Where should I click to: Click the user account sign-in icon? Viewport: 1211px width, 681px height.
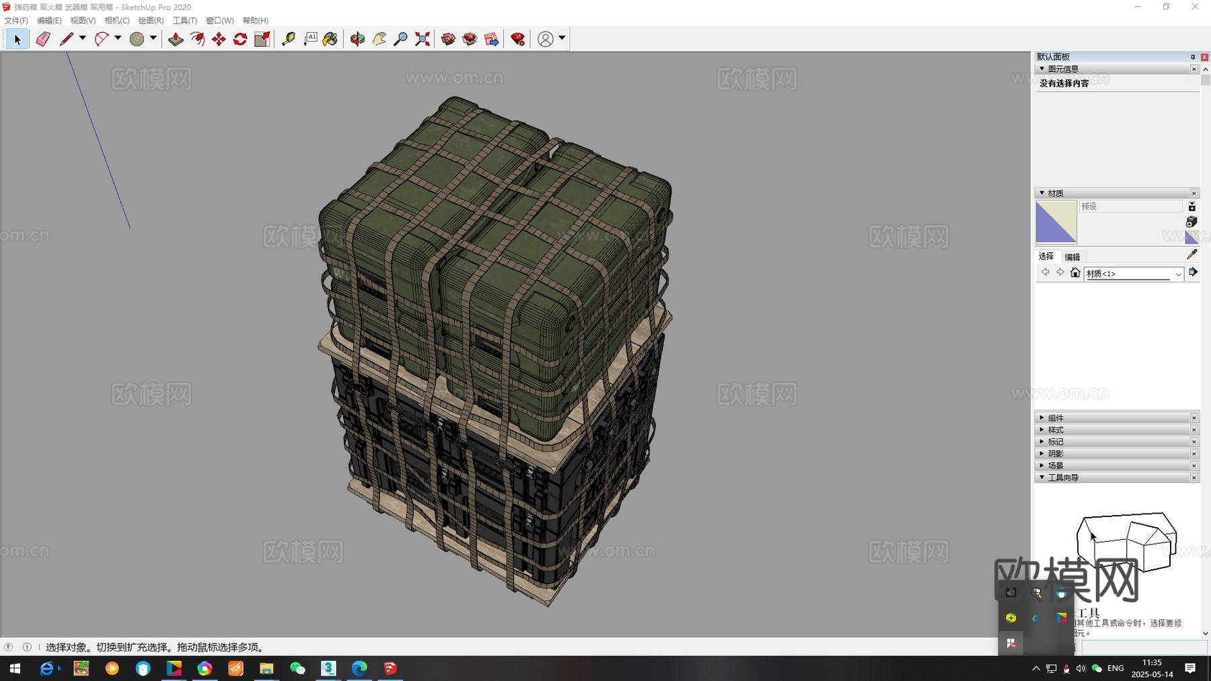coord(546,40)
